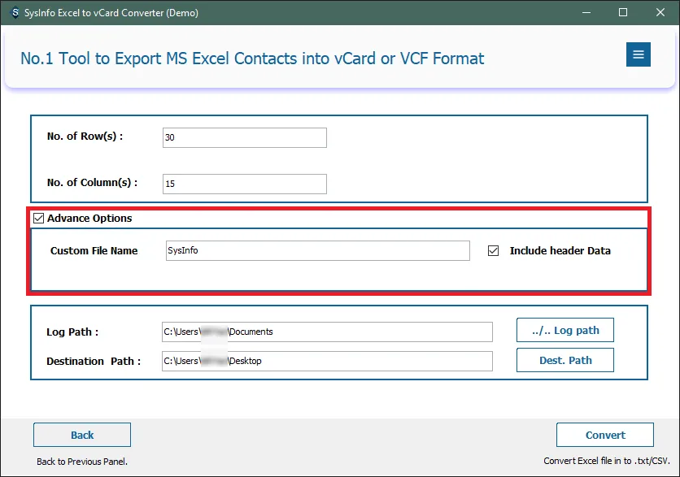The height and width of the screenshot is (477, 680).
Task: Minimize the Excel to vCard Converter window
Action: [586, 13]
